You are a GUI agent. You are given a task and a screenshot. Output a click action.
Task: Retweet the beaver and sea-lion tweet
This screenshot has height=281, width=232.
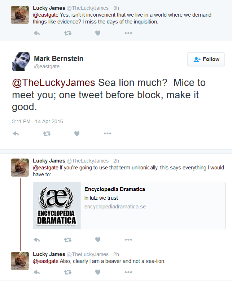coord(68,272)
